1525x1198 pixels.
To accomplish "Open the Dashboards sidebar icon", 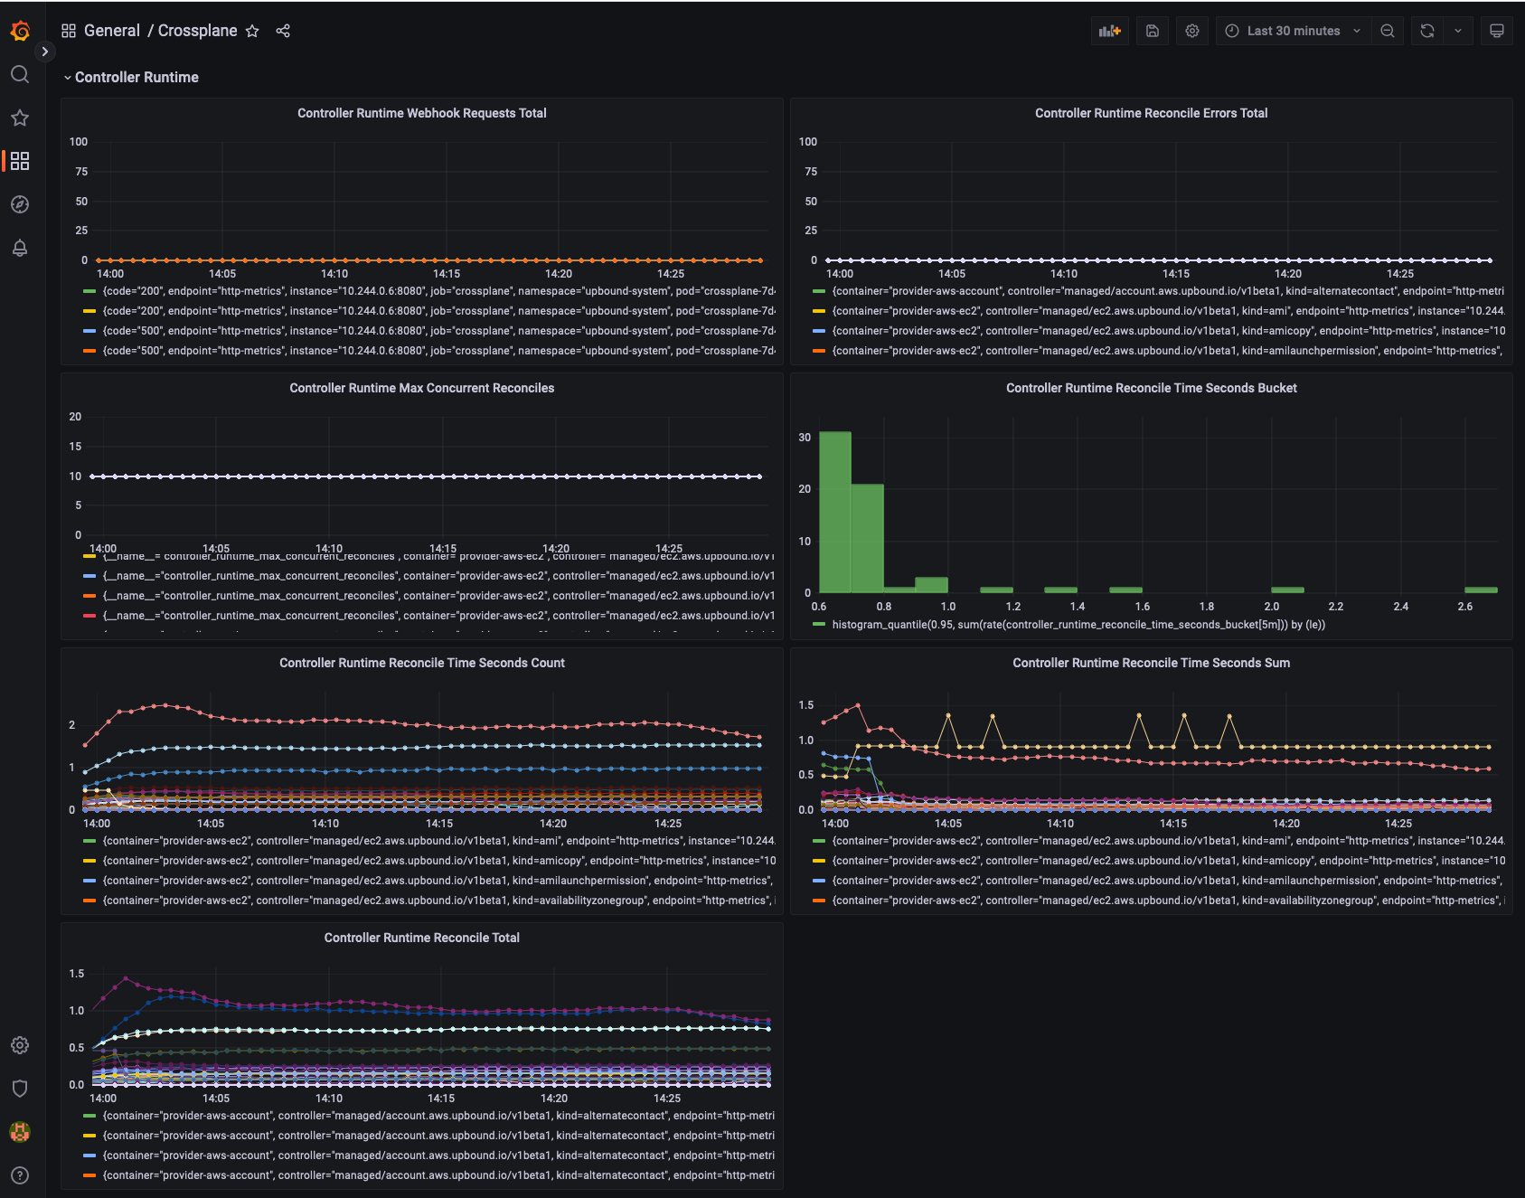I will coord(20,161).
